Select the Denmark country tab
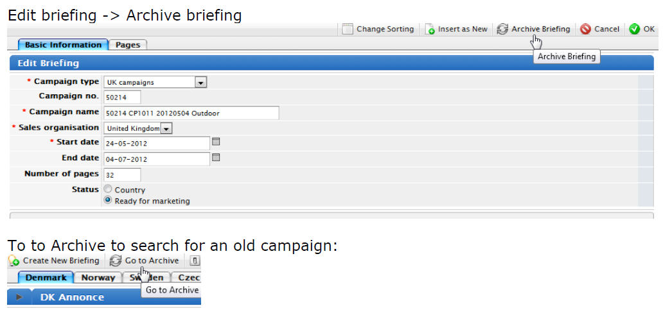This screenshot has height=315, width=663. coord(46,277)
